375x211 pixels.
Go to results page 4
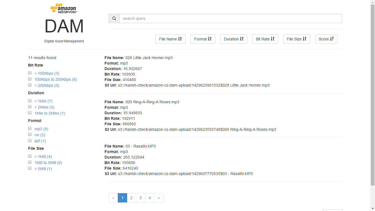(150, 198)
